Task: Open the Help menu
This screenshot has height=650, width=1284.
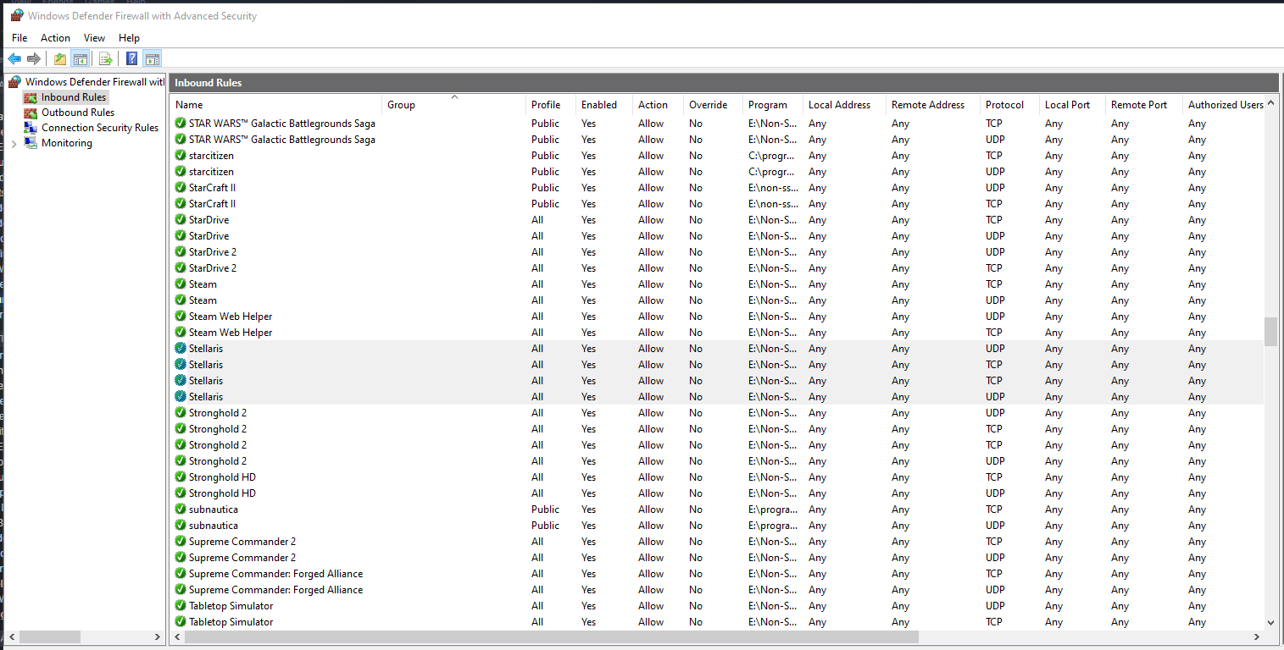Action: 129,38
